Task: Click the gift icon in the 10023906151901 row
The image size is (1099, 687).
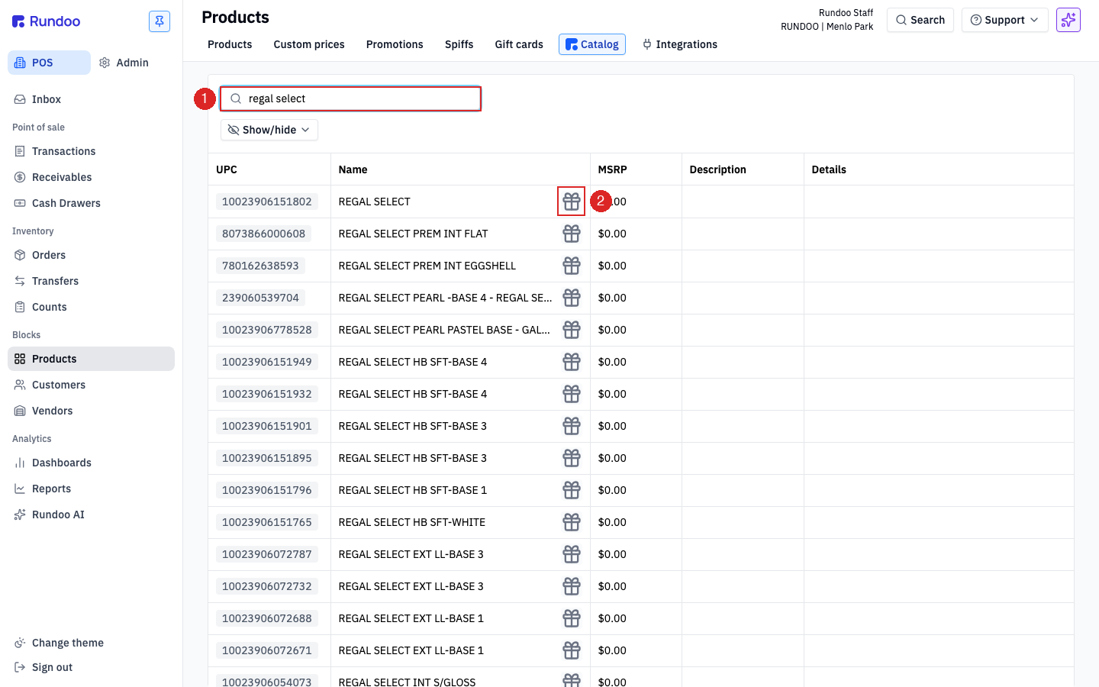Action: [x=572, y=426]
